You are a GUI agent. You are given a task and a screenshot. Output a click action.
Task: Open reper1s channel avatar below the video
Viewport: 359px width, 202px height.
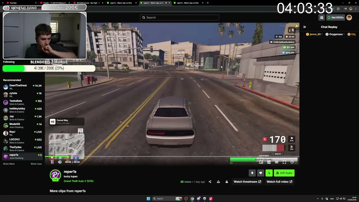click(x=55, y=175)
